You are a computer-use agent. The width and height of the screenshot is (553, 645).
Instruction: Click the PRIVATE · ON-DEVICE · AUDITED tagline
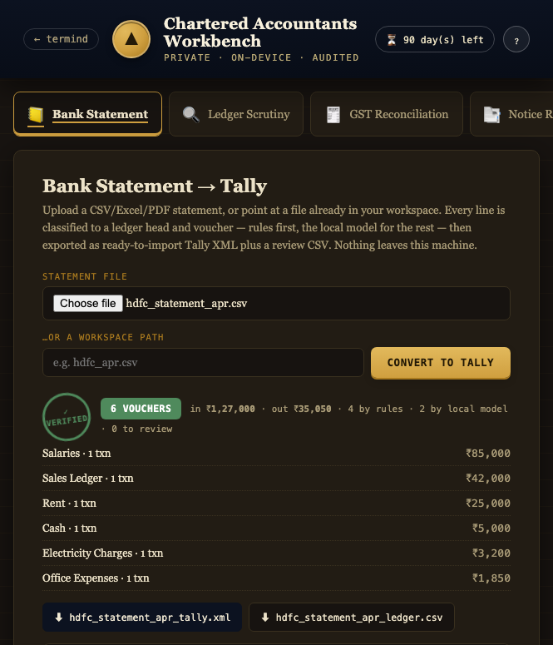[x=261, y=57]
